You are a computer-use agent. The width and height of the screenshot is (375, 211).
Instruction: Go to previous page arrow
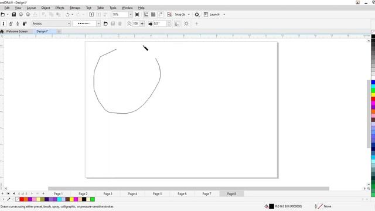pos(13,193)
